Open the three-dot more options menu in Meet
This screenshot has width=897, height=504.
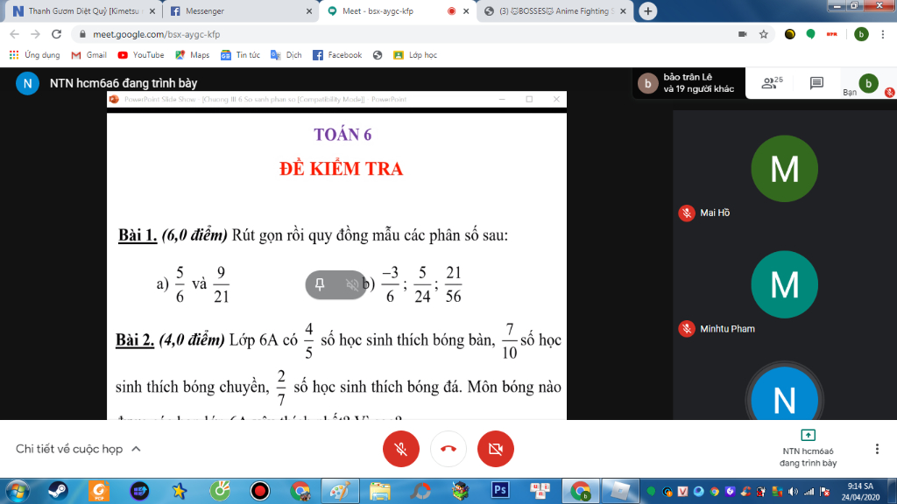point(877,449)
